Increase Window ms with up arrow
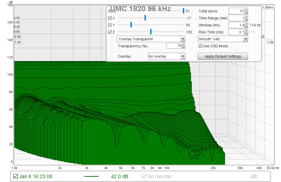 pyautogui.click(x=247, y=23)
